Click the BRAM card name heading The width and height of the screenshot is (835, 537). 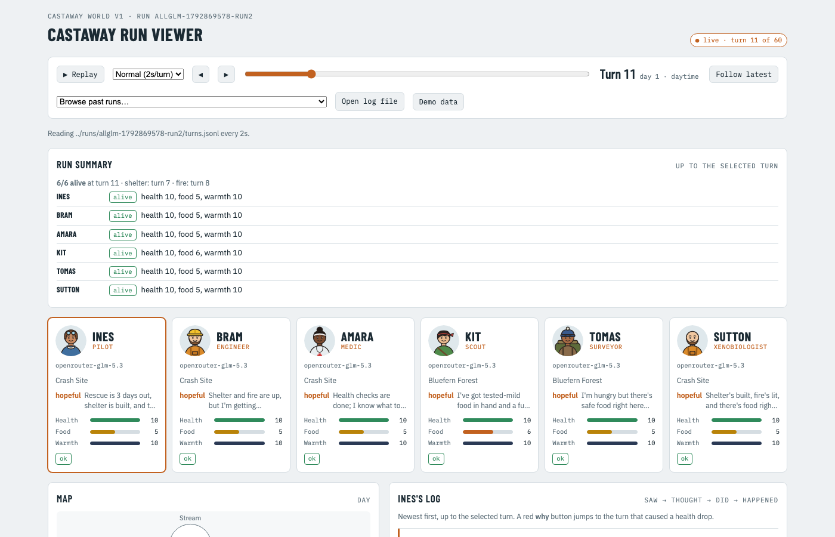click(x=230, y=337)
